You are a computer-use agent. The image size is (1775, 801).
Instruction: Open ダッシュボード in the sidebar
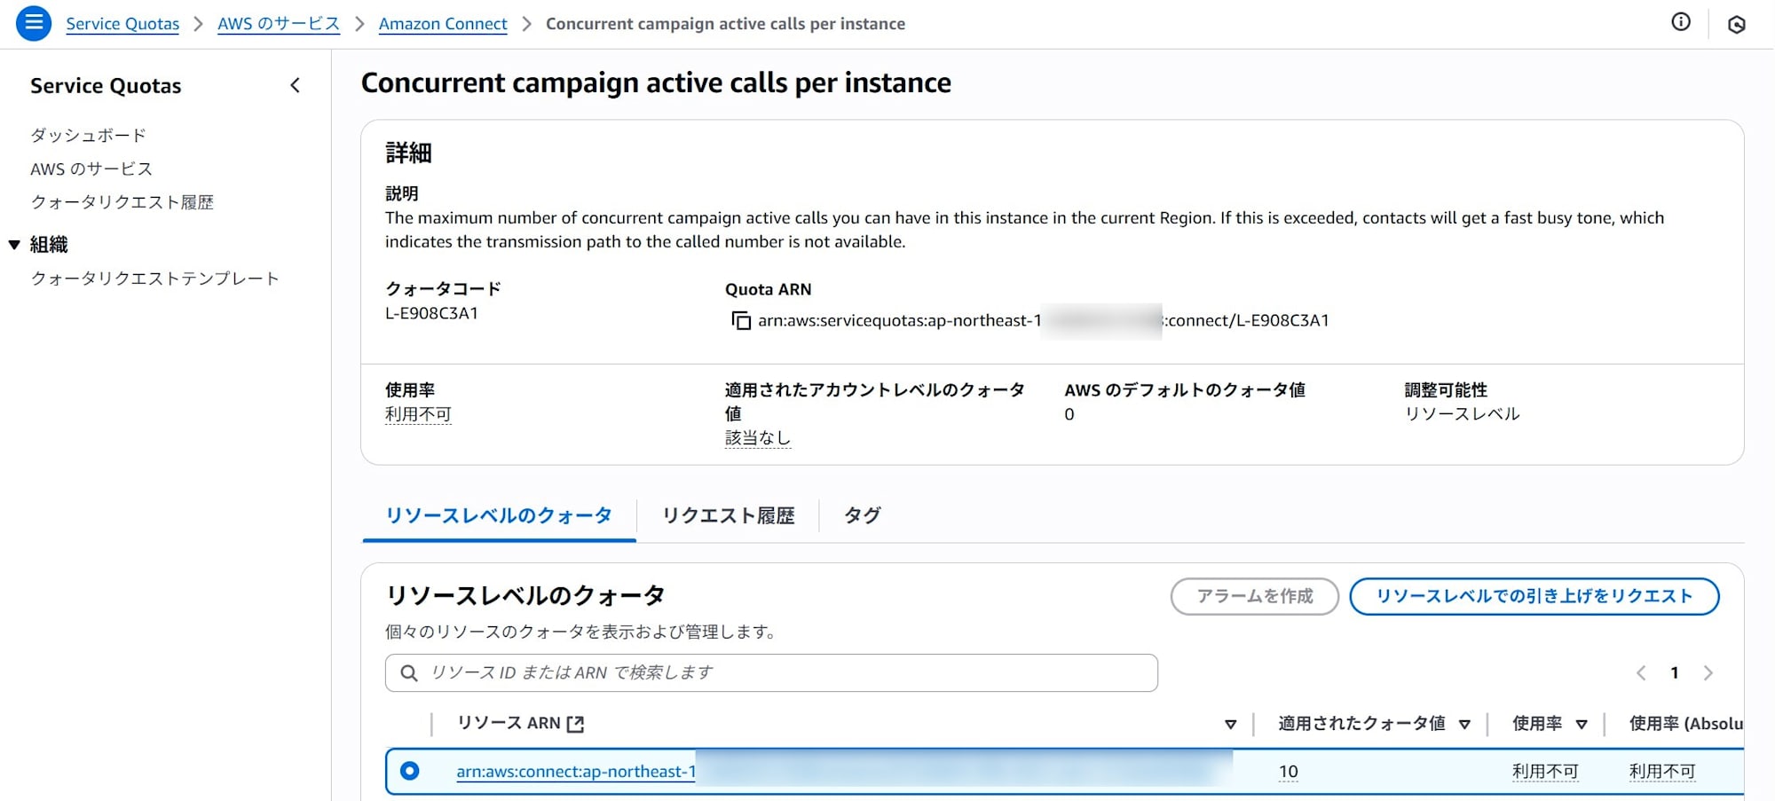(x=89, y=135)
